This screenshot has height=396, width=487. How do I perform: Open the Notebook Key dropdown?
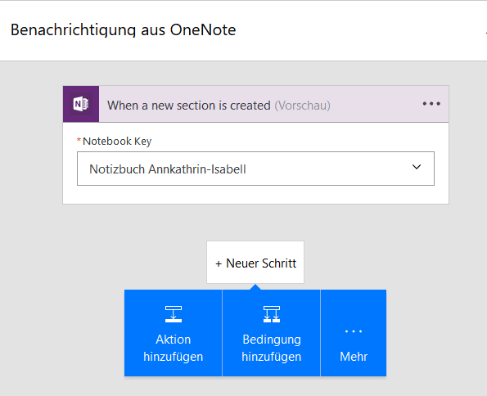tap(255, 169)
